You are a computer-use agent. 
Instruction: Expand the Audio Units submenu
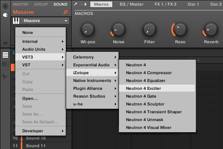(x=41, y=49)
